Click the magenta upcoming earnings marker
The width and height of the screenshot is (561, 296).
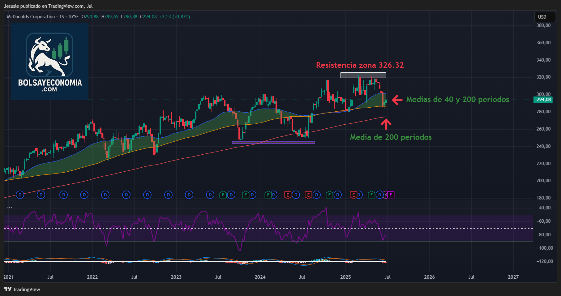click(391, 195)
